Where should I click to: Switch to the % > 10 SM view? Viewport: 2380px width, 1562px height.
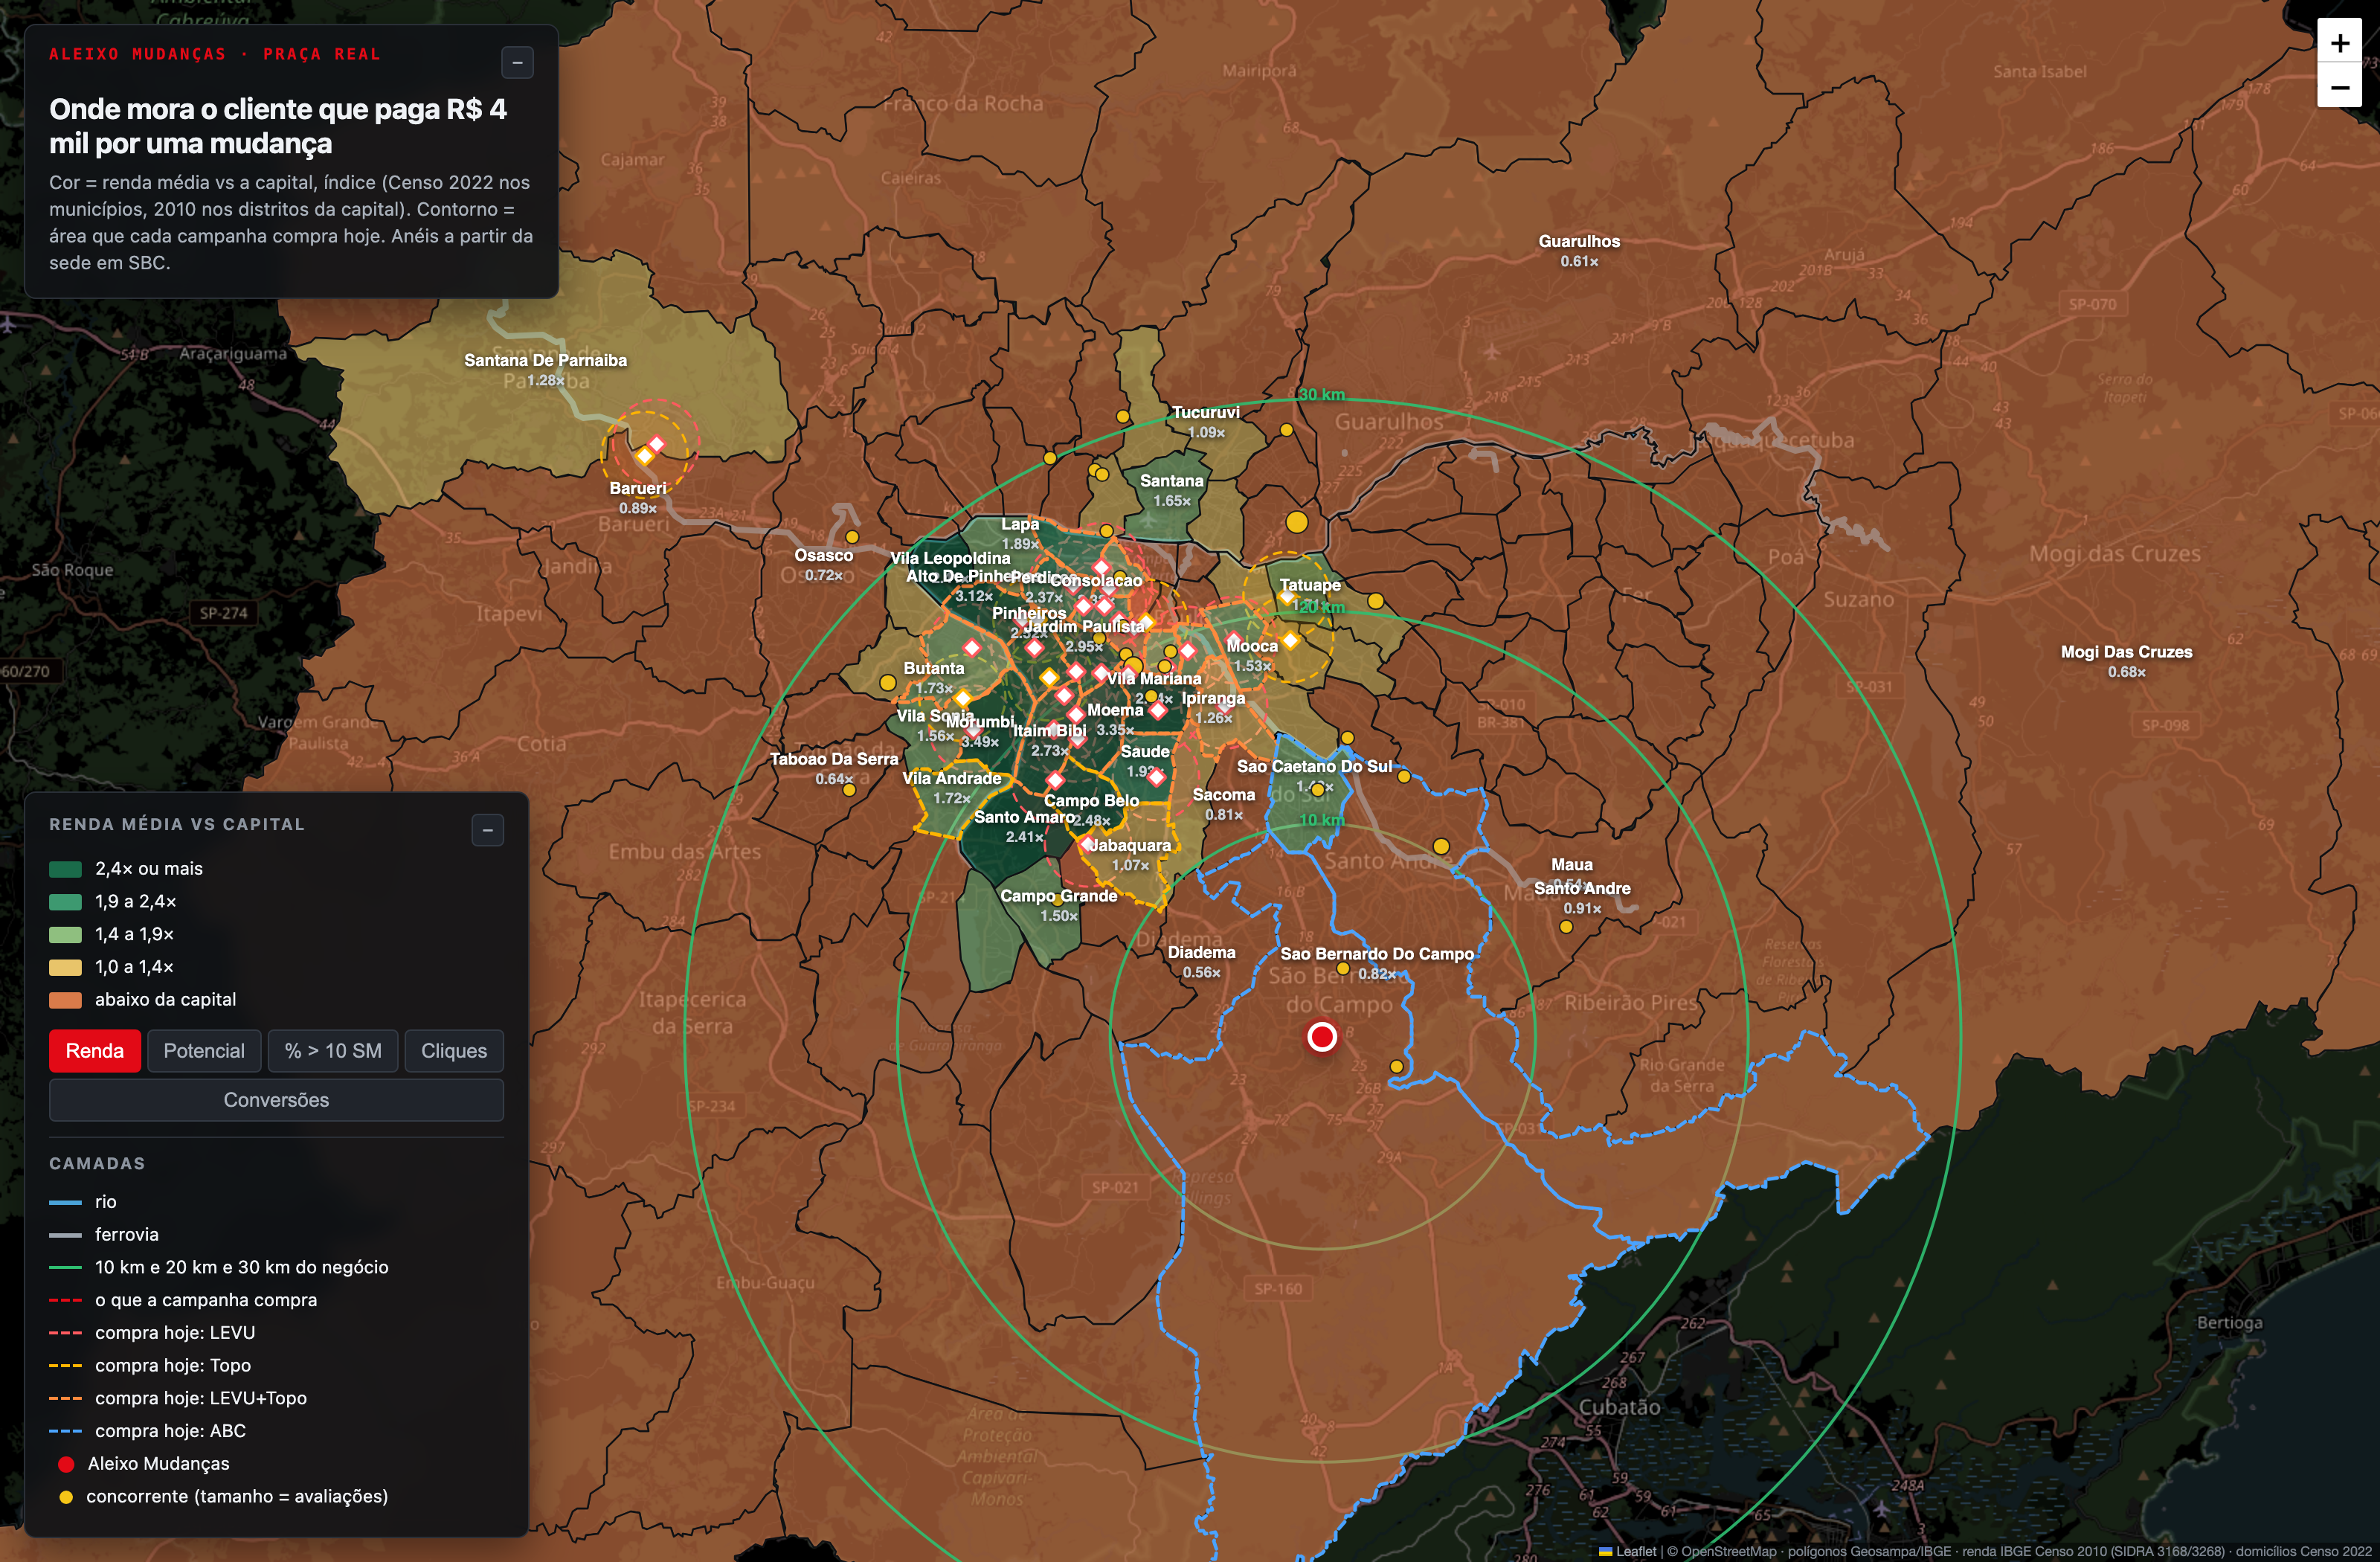(x=333, y=1051)
